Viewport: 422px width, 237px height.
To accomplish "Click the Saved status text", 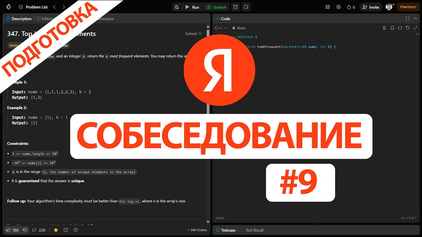I will pos(220,218).
